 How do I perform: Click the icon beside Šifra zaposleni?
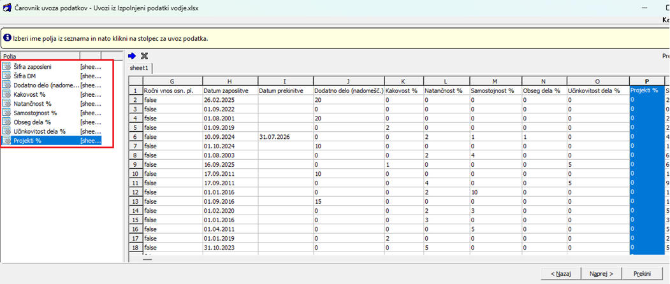click(6, 67)
